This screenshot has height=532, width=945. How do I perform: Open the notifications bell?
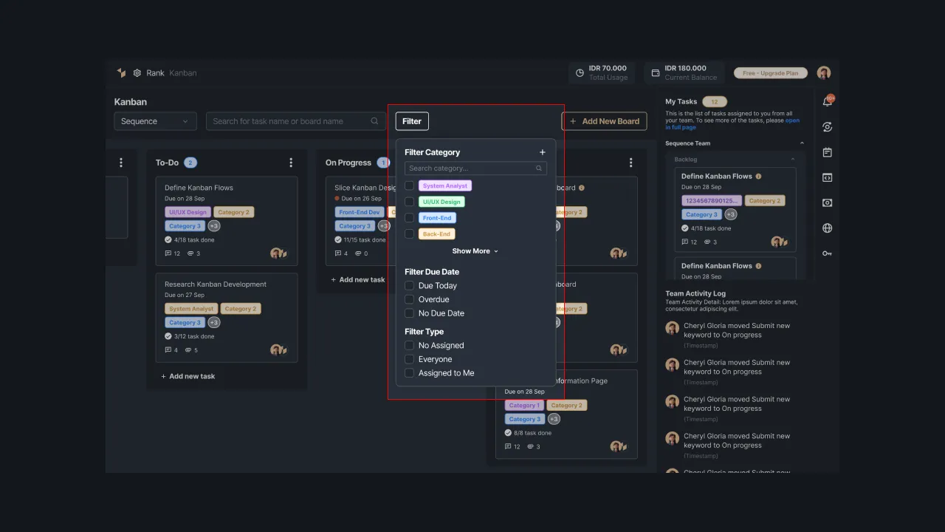click(x=828, y=101)
